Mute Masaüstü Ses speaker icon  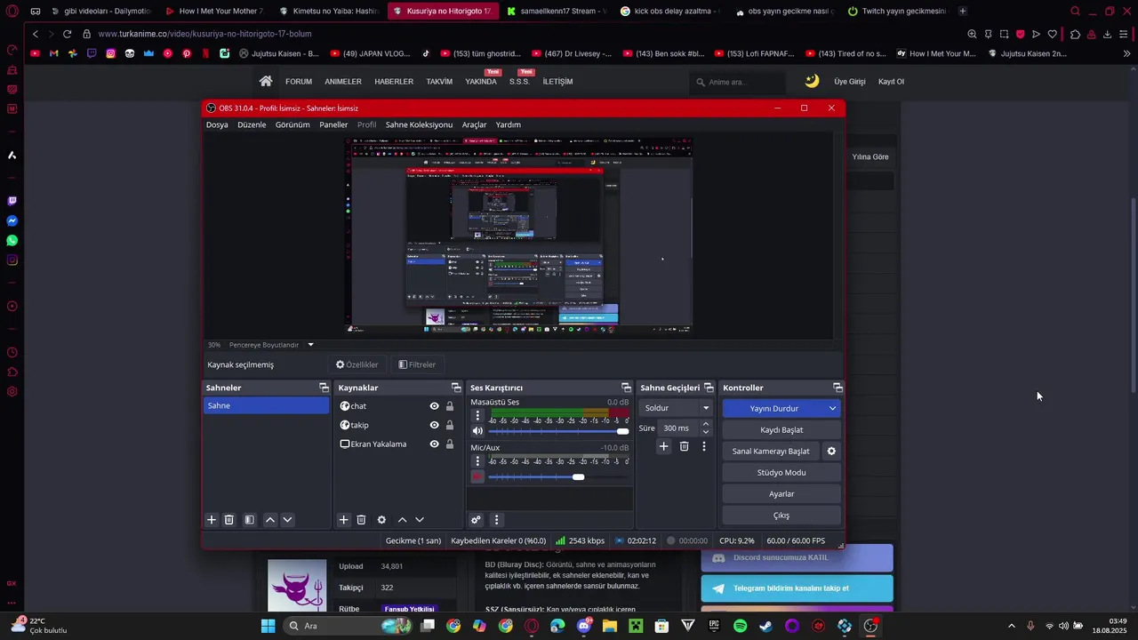point(477,431)
